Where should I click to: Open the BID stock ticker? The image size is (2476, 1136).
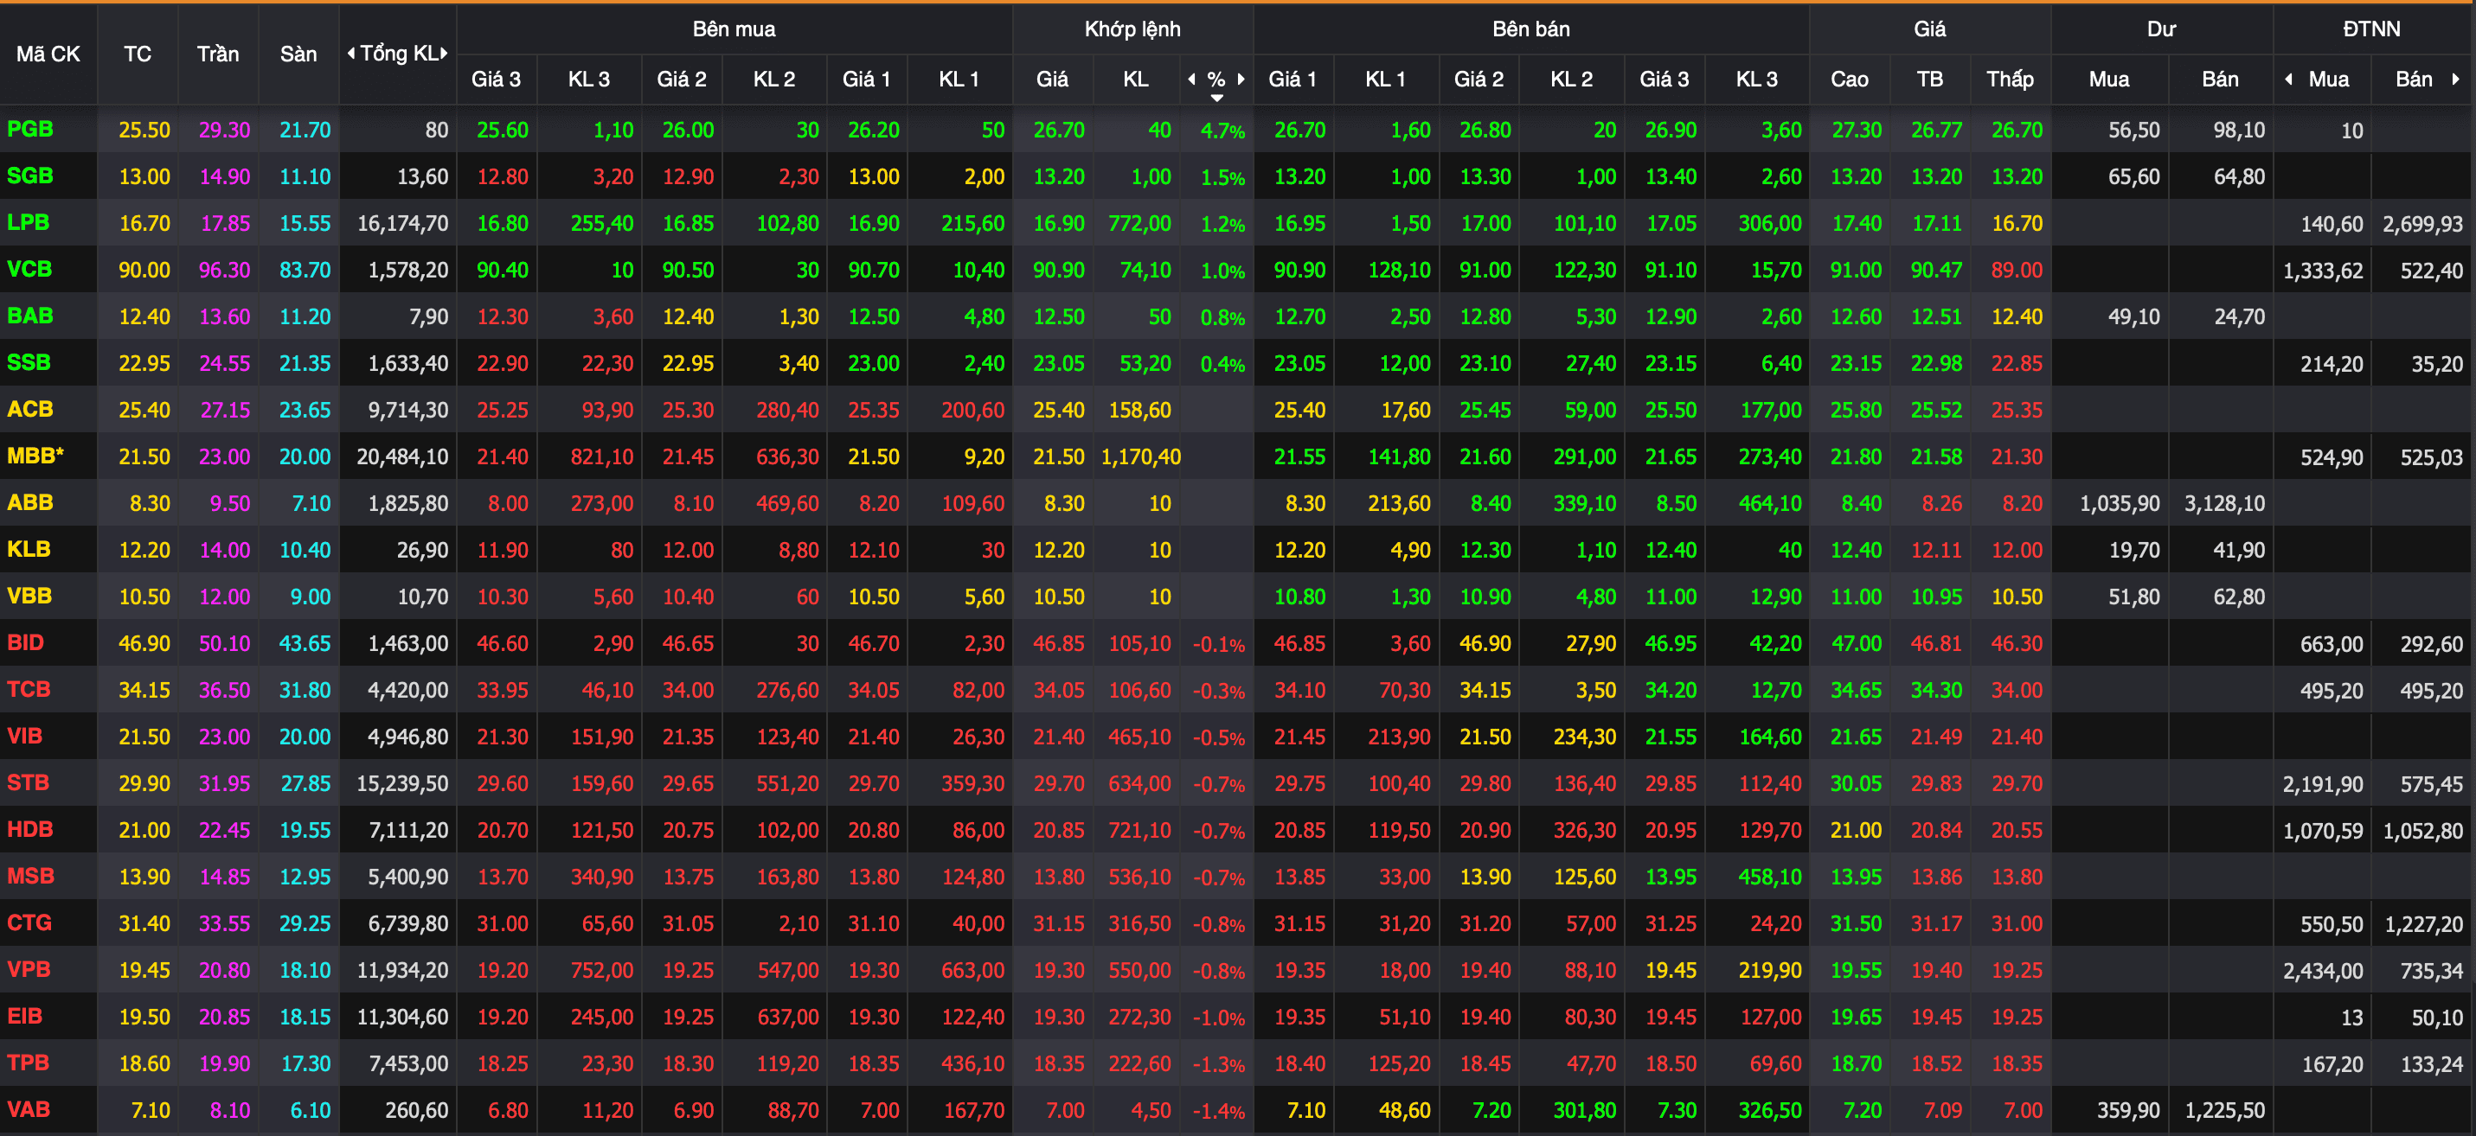pos(25,643)
